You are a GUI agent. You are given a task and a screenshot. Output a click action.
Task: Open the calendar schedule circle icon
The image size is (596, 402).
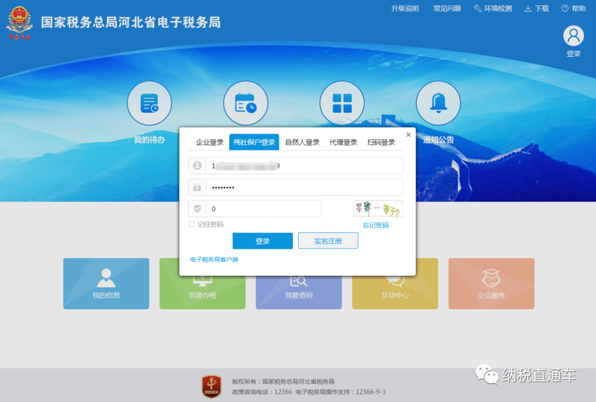click(246, 103)
